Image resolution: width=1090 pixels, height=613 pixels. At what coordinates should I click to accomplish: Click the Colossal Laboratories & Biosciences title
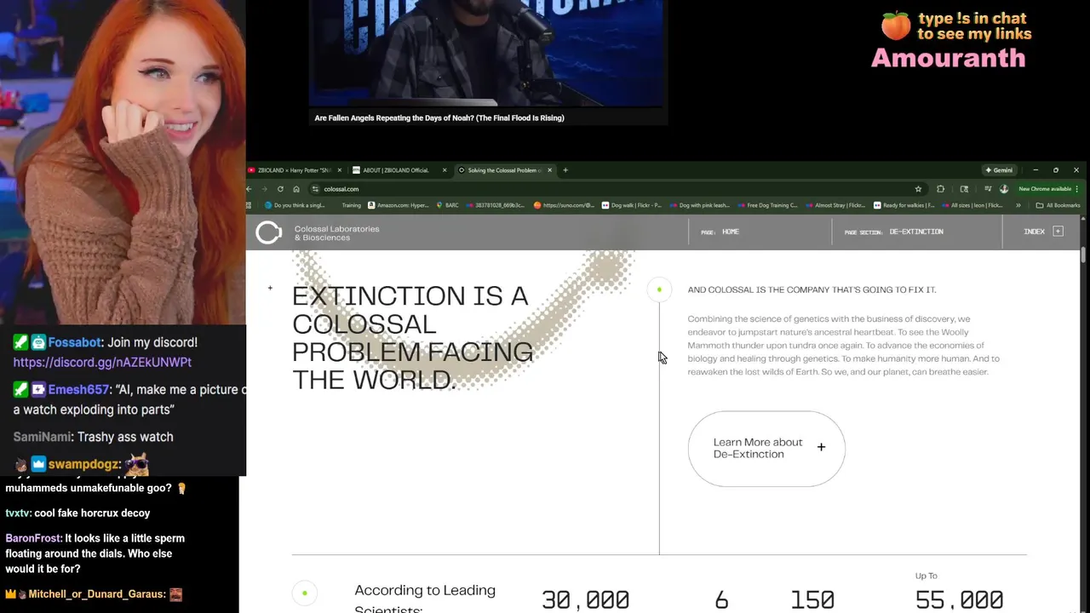click(336, 233)
